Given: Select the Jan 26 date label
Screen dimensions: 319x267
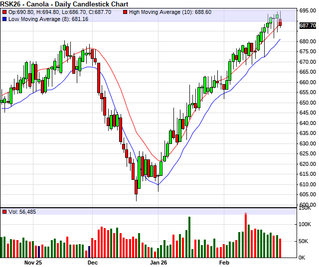Looking at the screenshot, I should click(159, 262).
